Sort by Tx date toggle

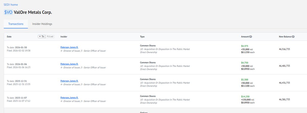(42, 36)
